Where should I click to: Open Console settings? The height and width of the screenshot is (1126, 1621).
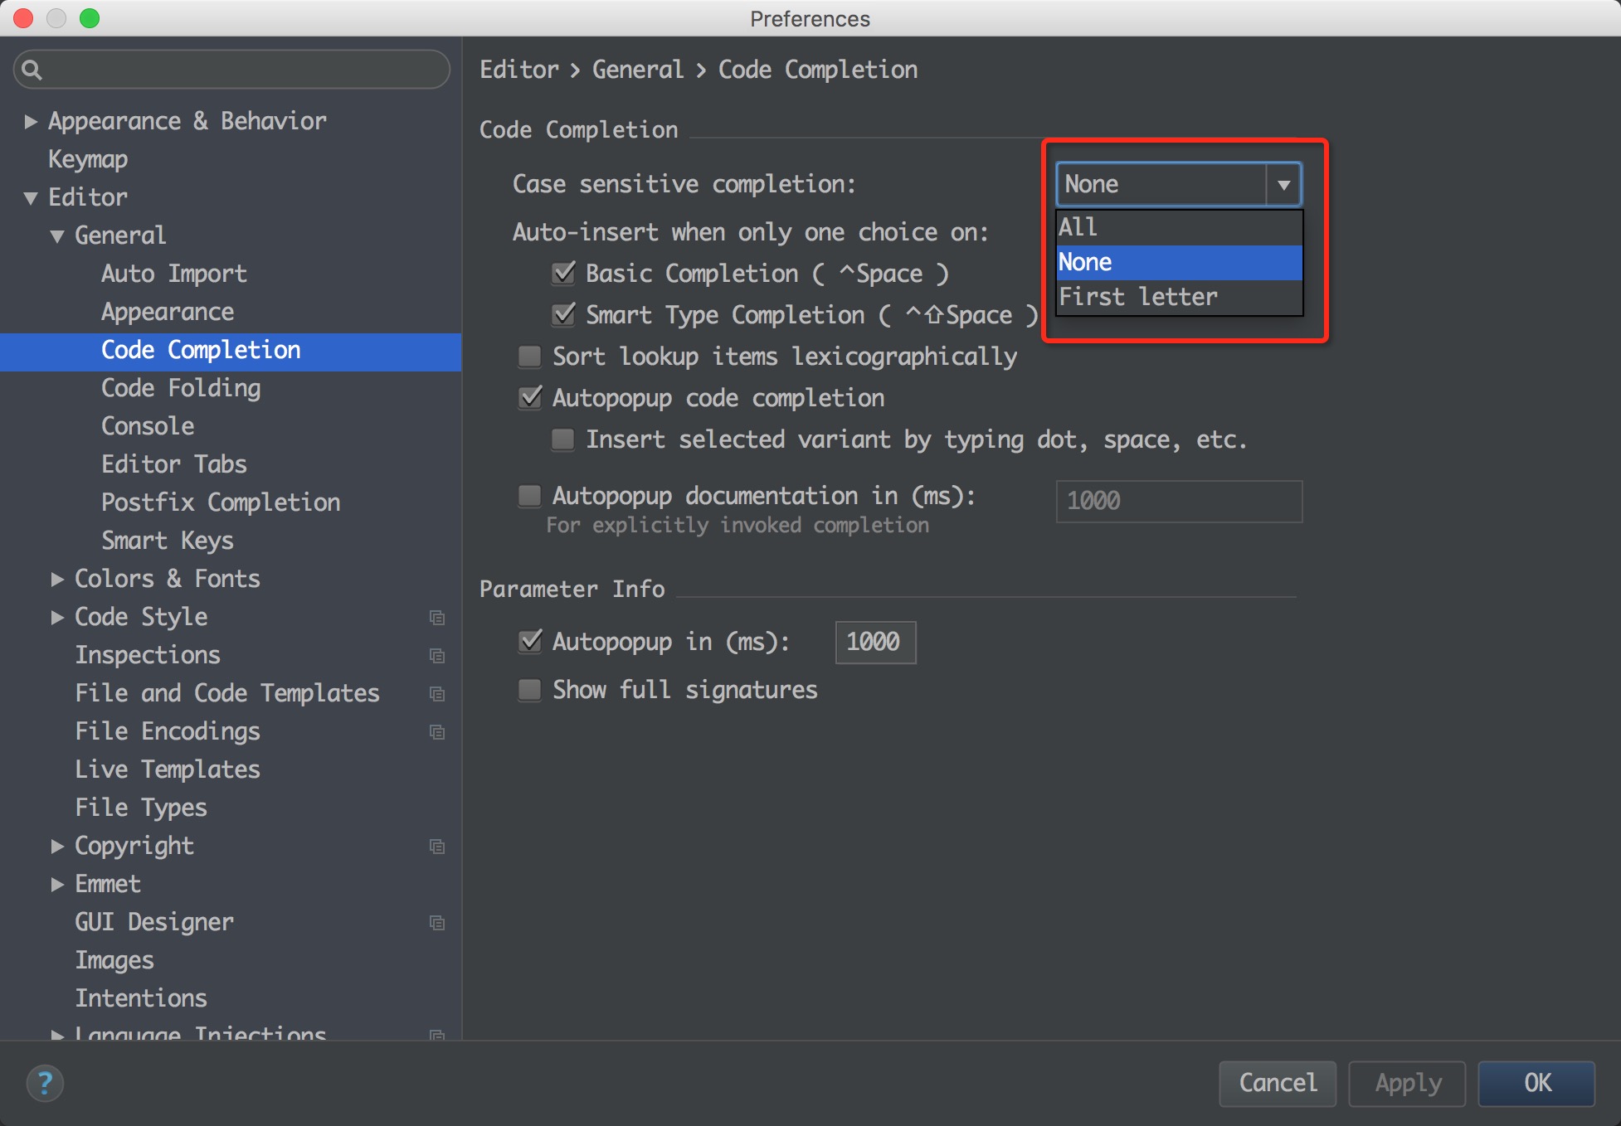[148, 426]
